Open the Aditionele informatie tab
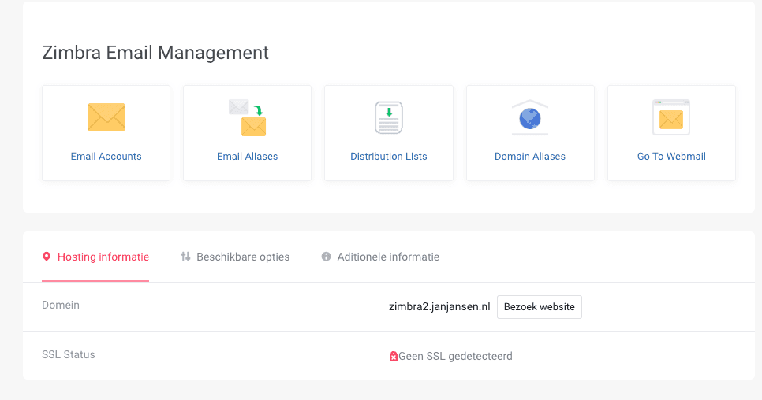 point(388,257)
